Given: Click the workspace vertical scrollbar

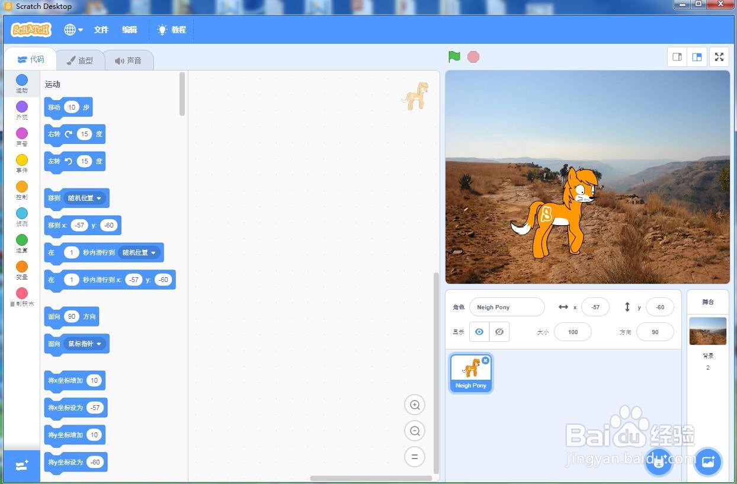Looking at the screenshot, I should point(437,373).
